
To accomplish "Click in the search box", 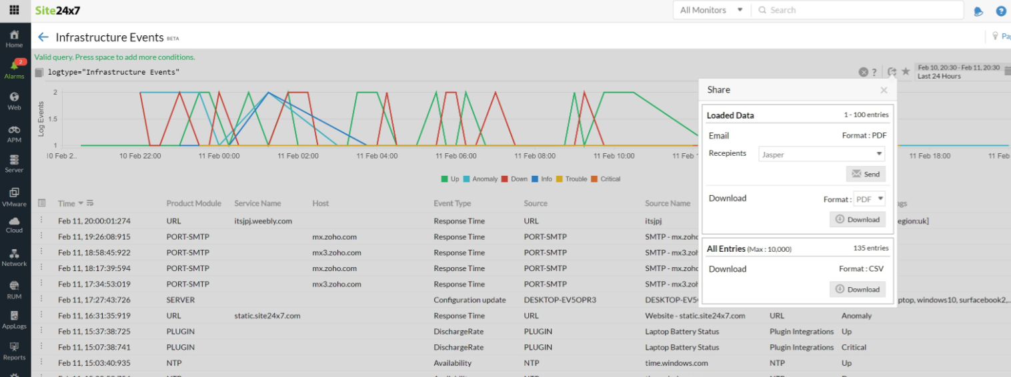I will point(858,10).
